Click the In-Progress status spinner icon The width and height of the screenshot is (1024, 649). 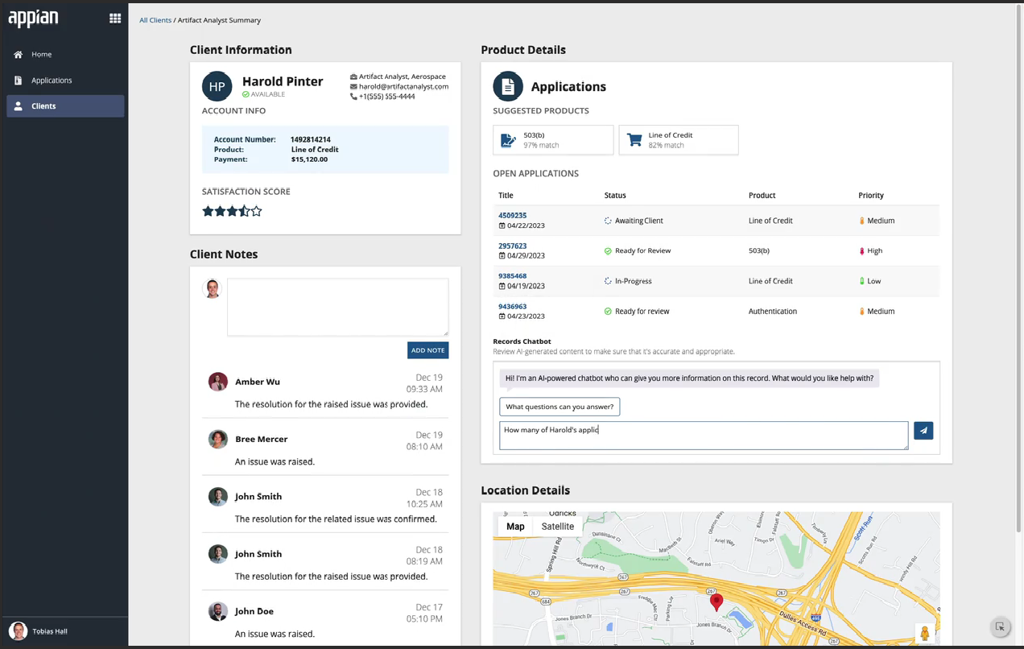608,281
